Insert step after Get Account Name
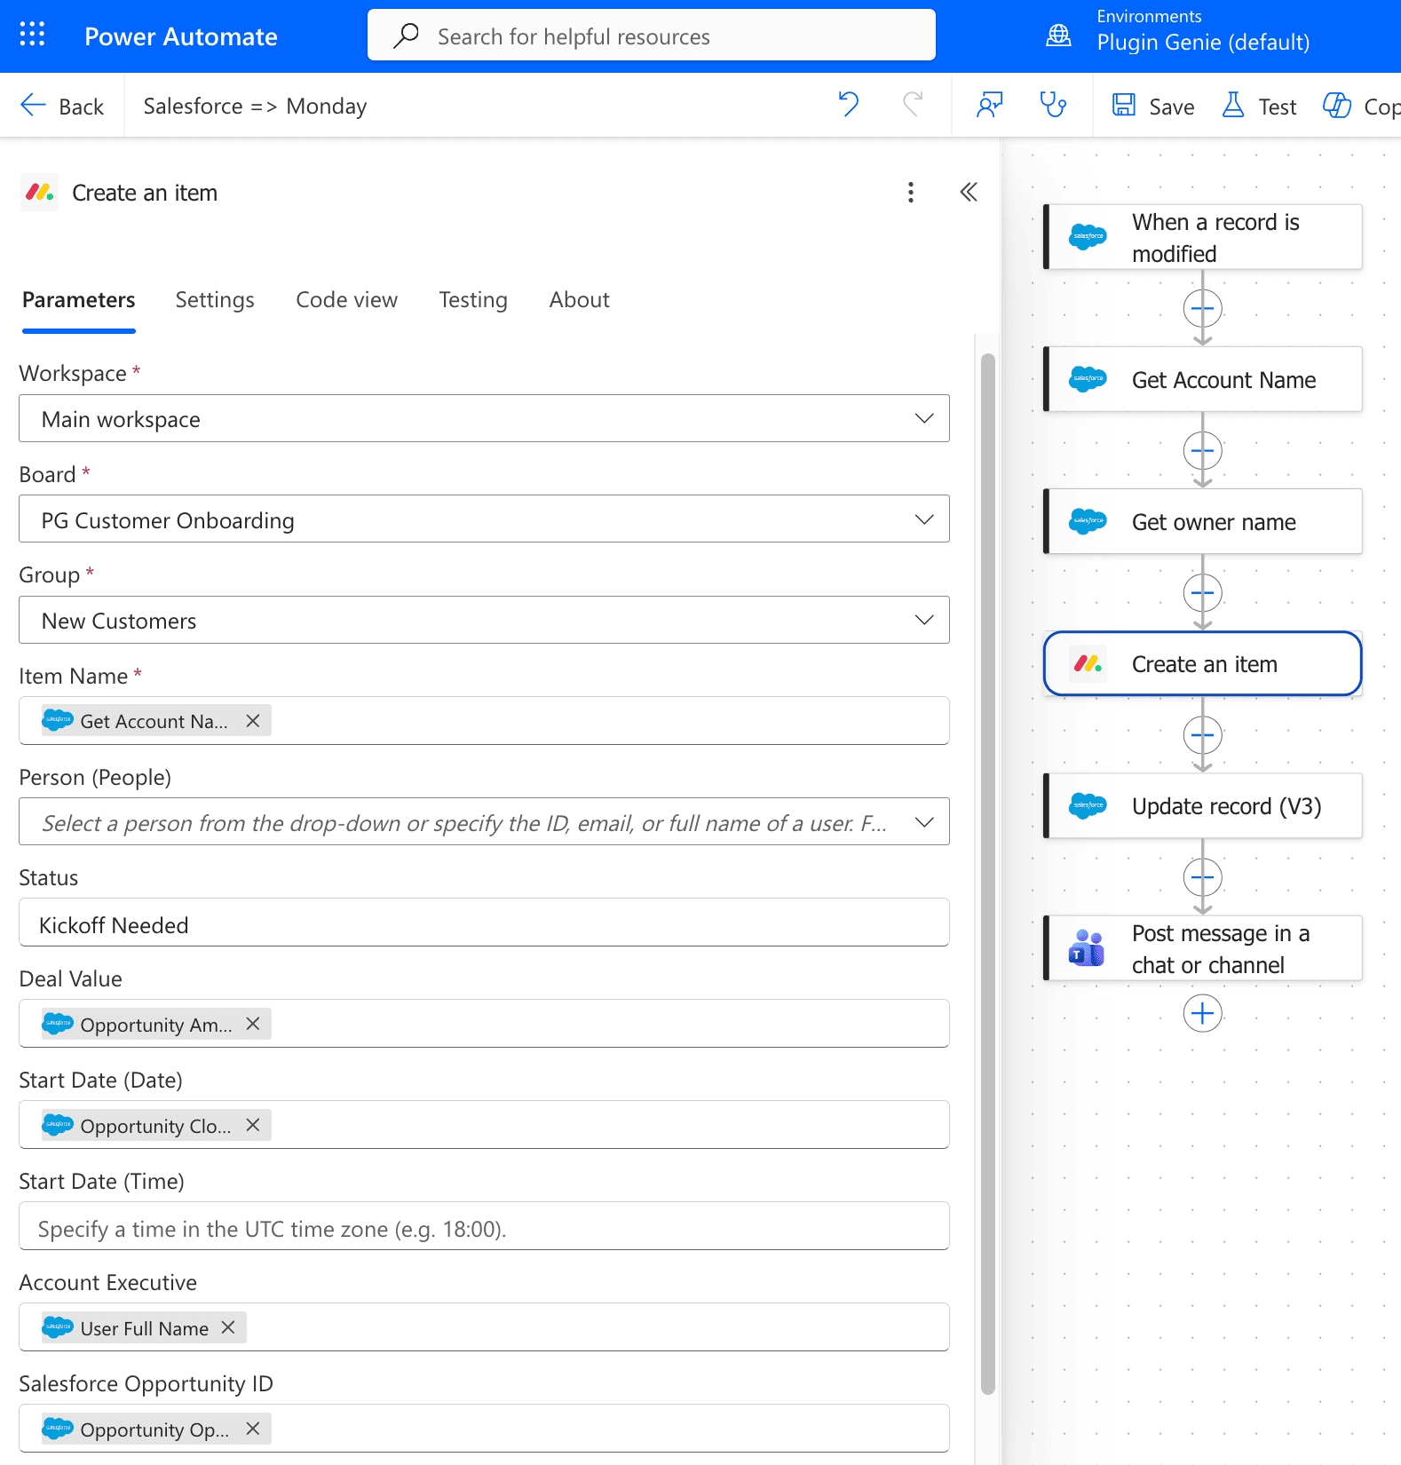 (x=1203, y=450)
